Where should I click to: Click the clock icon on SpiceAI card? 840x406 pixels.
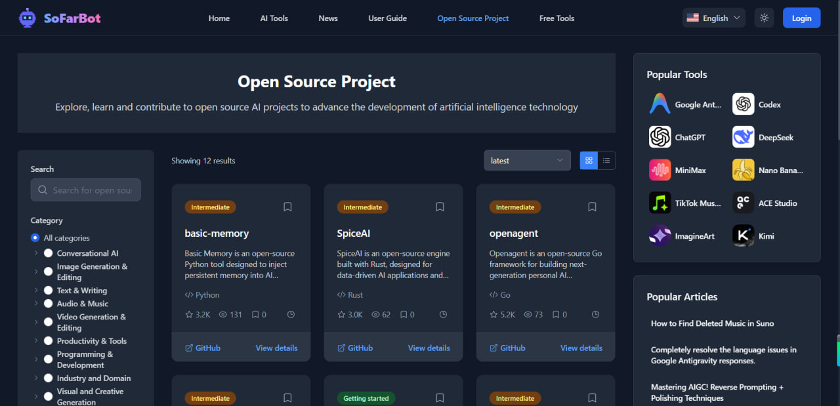pos(443,315)
